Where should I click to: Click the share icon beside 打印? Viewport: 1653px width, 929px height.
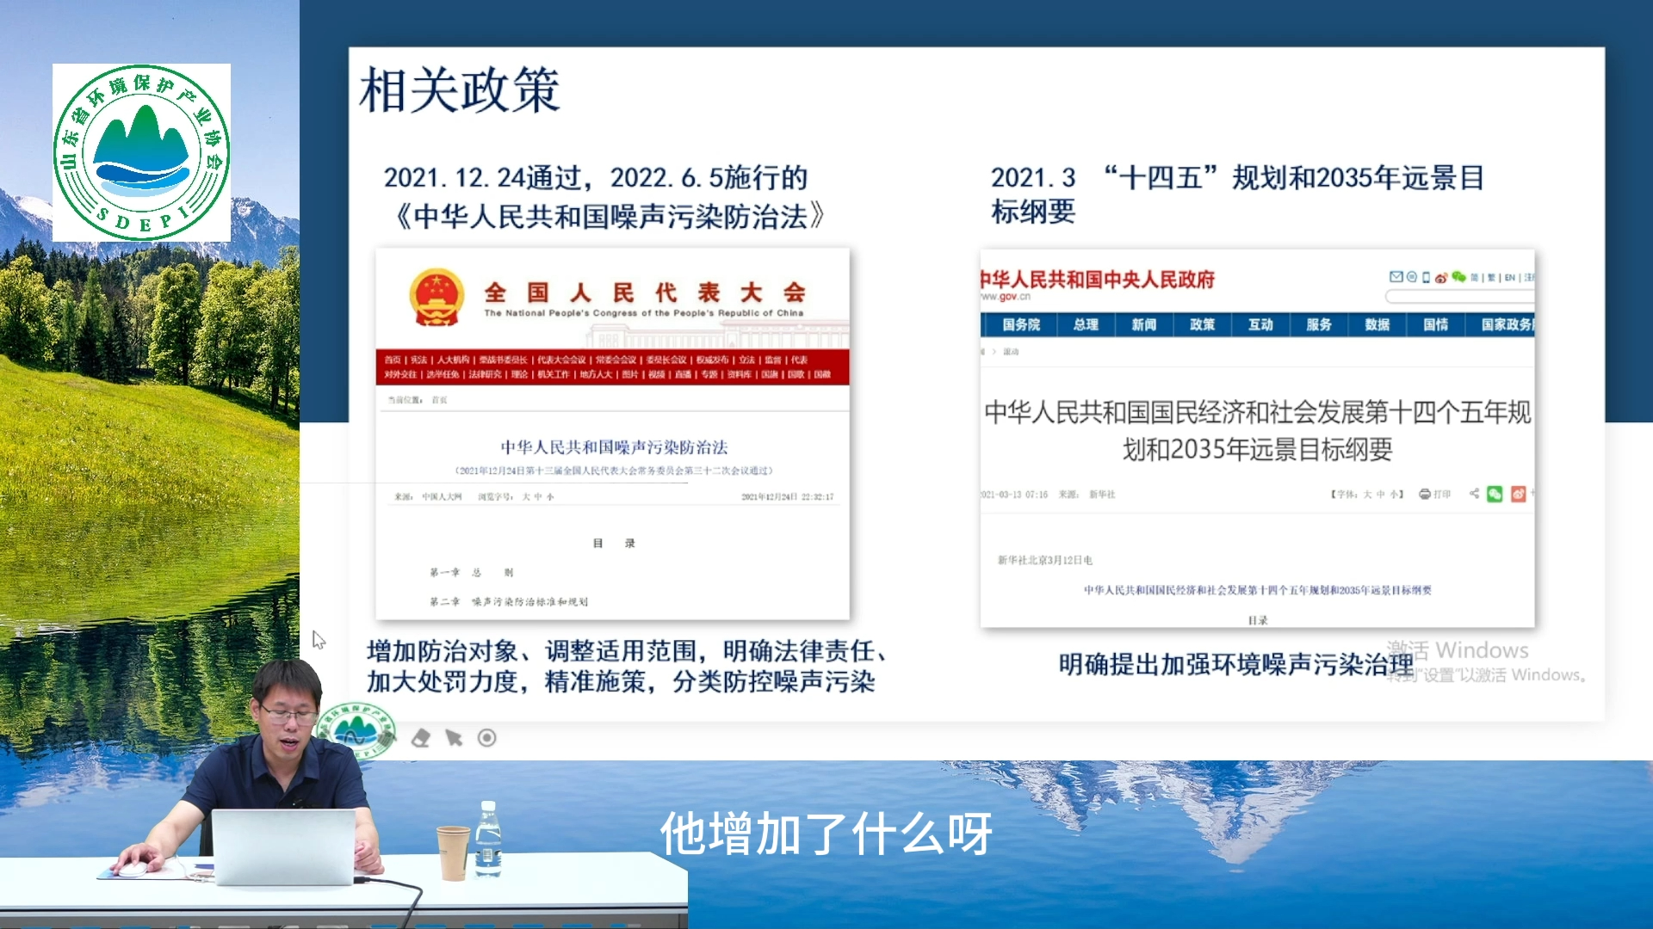(x=1474, y=494)
